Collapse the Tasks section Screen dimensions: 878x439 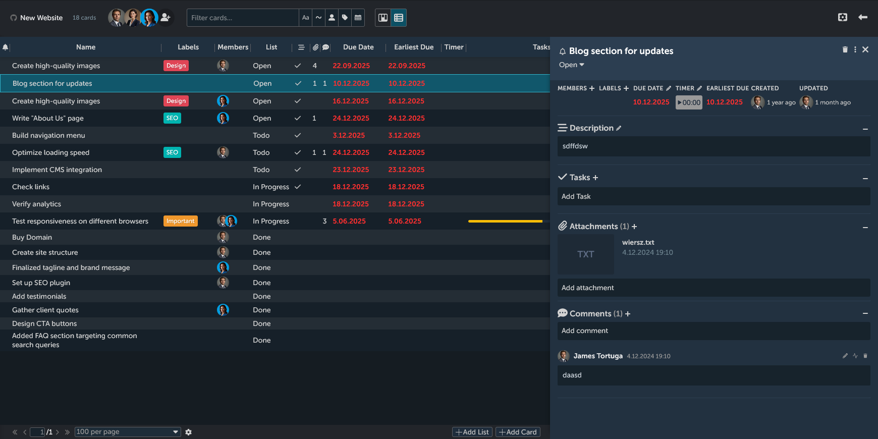pyautogui.click(x=865, y=179)
